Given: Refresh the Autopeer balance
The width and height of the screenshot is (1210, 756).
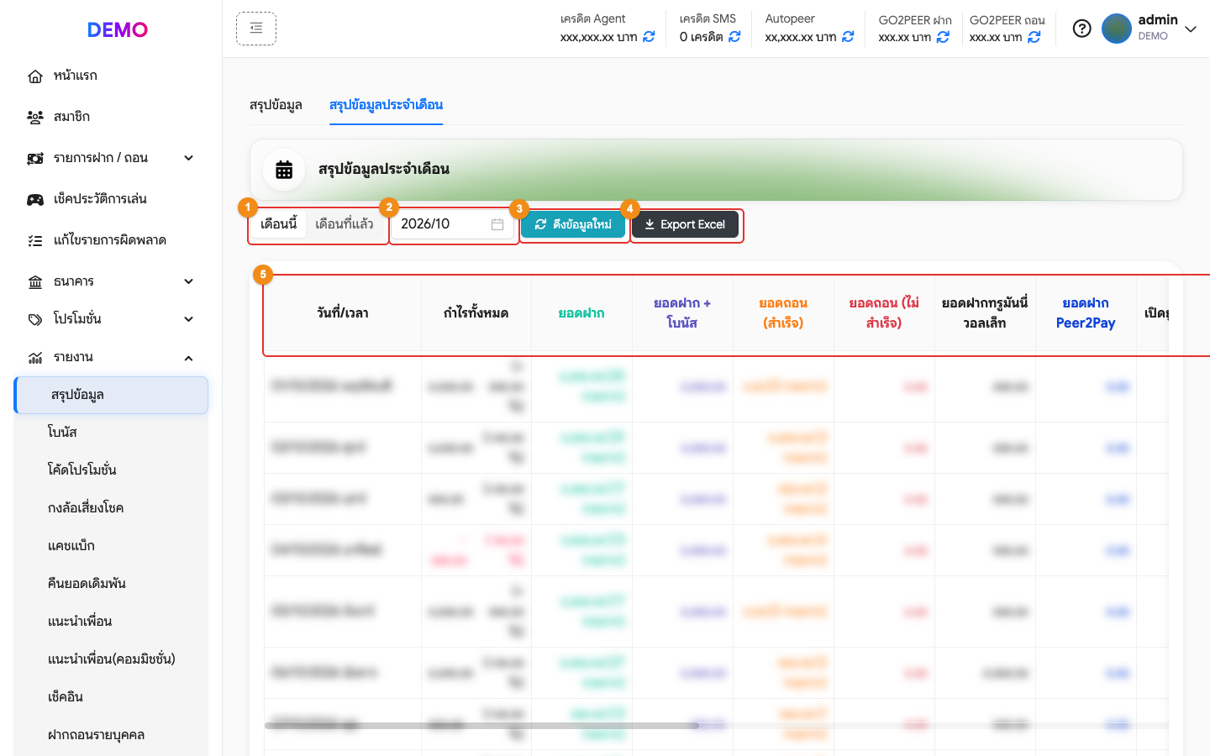Looking at the screenshot, I should 848,37.
